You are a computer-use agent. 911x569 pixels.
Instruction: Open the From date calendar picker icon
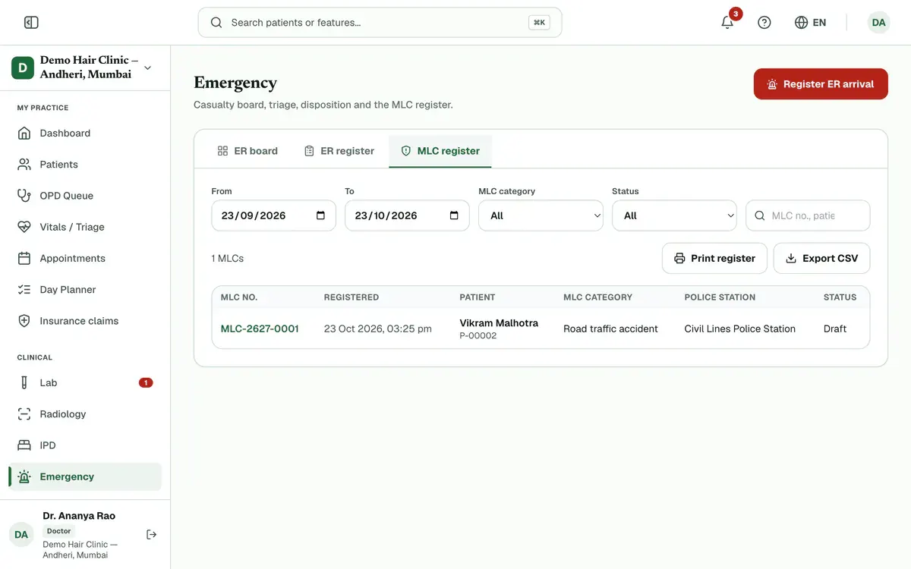click(320, 215)
